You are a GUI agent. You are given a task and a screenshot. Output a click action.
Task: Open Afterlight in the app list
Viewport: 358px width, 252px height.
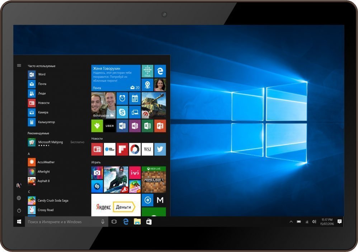[x=39, y=172]
